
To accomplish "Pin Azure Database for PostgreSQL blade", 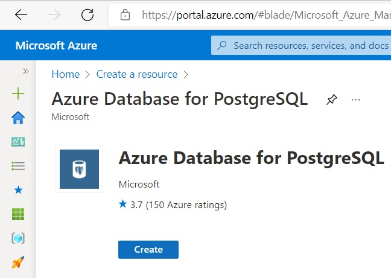I will tap(332, 100).
